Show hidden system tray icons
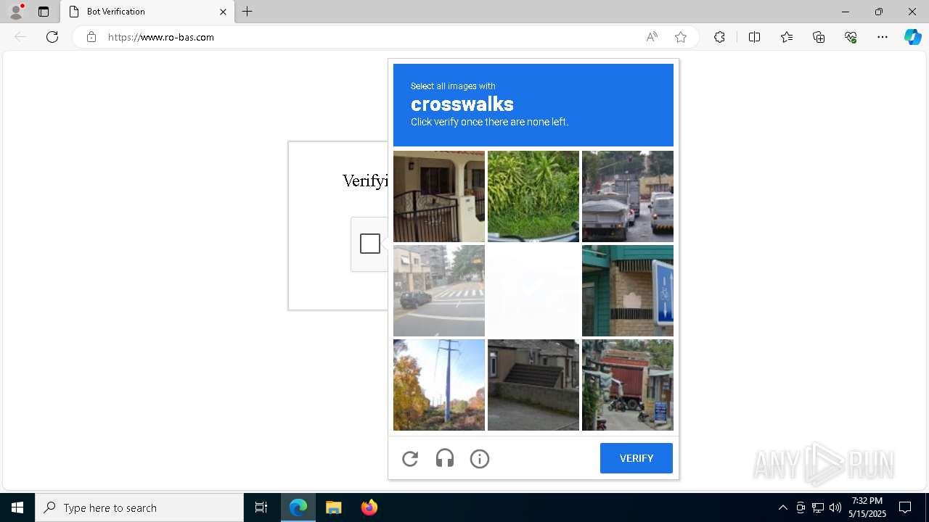The height and width of the screenshot is (522, 929). pyautogui.click(x=782, y=507)
